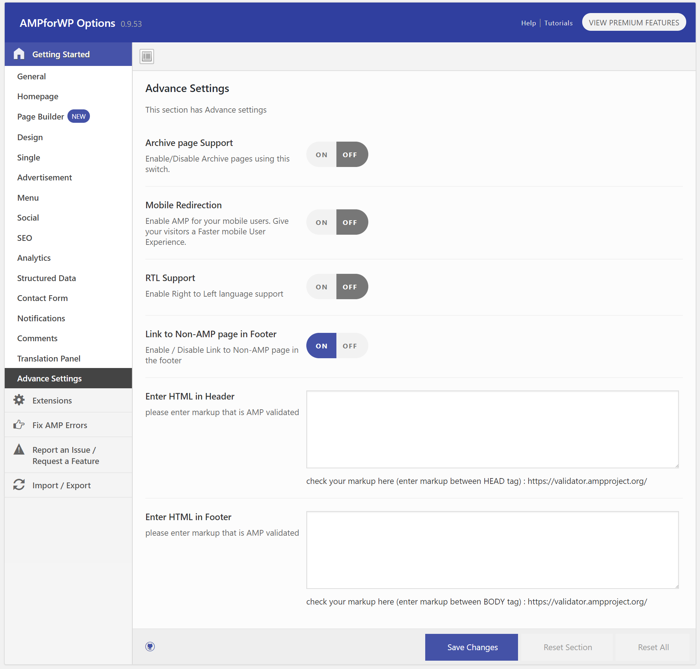700x669 pixels.
Task: Click the grid/table icon in toolbar
Action: pos(147,56)
